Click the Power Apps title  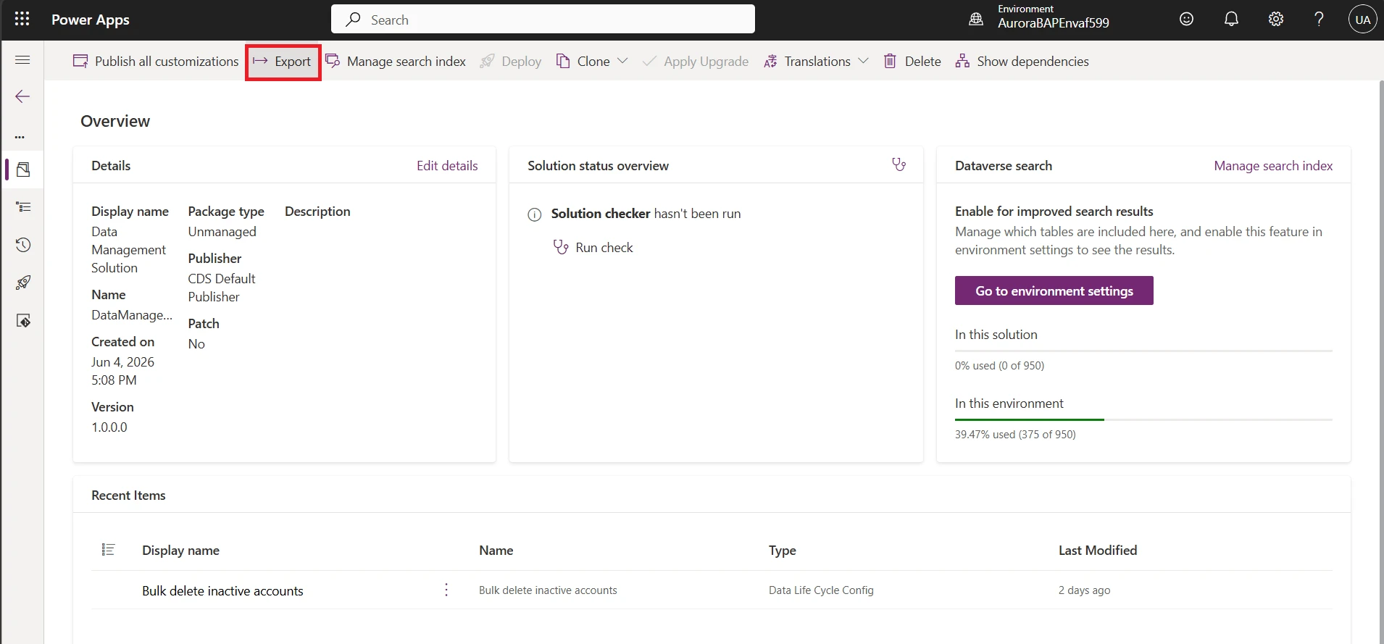click(91, 20)
